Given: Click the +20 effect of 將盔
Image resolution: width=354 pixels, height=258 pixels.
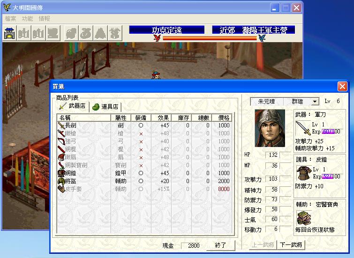Looking at the screenshot, I should 165,181.
